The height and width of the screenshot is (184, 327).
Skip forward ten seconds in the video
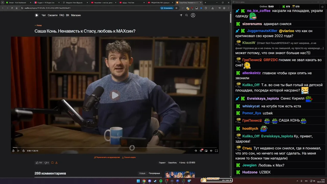[24, 151]
